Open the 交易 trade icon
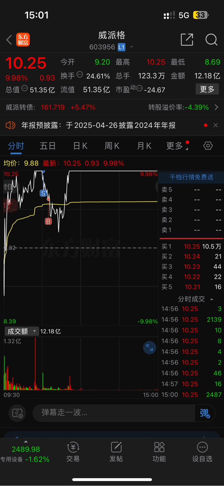The width and height of the screenshot is (224, 486). (x=73, y=452)
